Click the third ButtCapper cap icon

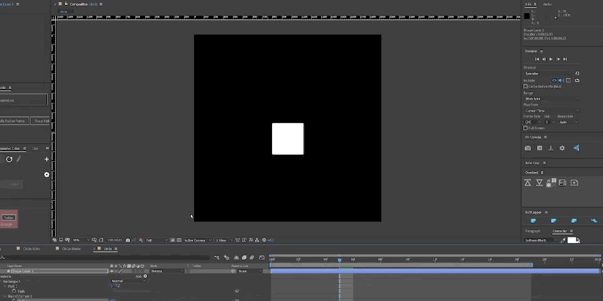tap(573, 221)
